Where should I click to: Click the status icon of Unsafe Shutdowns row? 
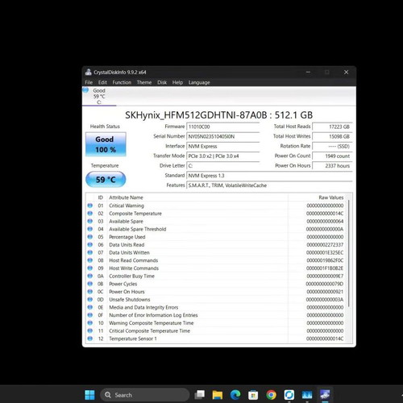pyautogui.click(x=90, y=299)
